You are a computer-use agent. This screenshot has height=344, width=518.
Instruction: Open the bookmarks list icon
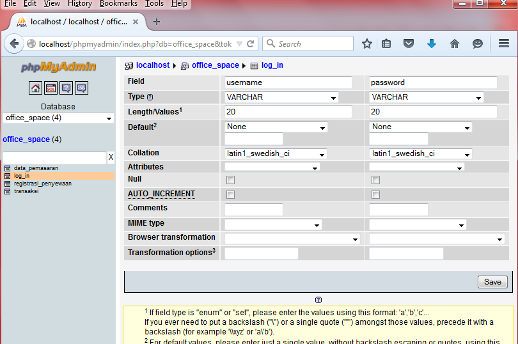(386, 43)
